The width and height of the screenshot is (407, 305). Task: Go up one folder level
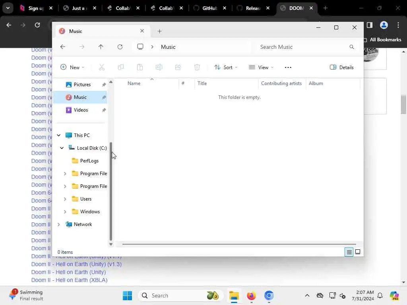101,47
